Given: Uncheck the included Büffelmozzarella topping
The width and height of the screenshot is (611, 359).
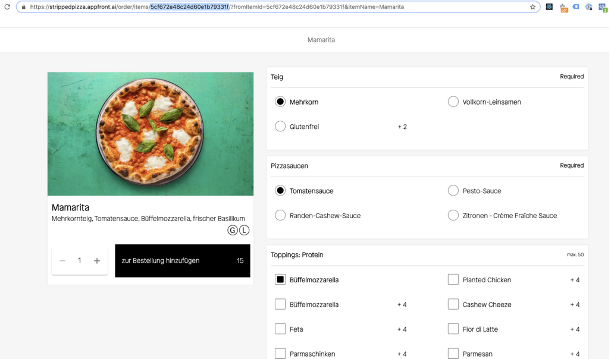Looking at the screenshot, I should pyautogui.click(x=280, y=279).
